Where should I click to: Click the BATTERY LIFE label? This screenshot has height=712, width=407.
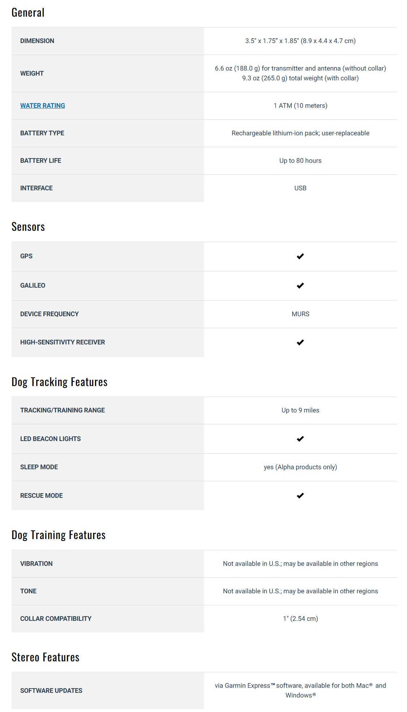point(40,161)
